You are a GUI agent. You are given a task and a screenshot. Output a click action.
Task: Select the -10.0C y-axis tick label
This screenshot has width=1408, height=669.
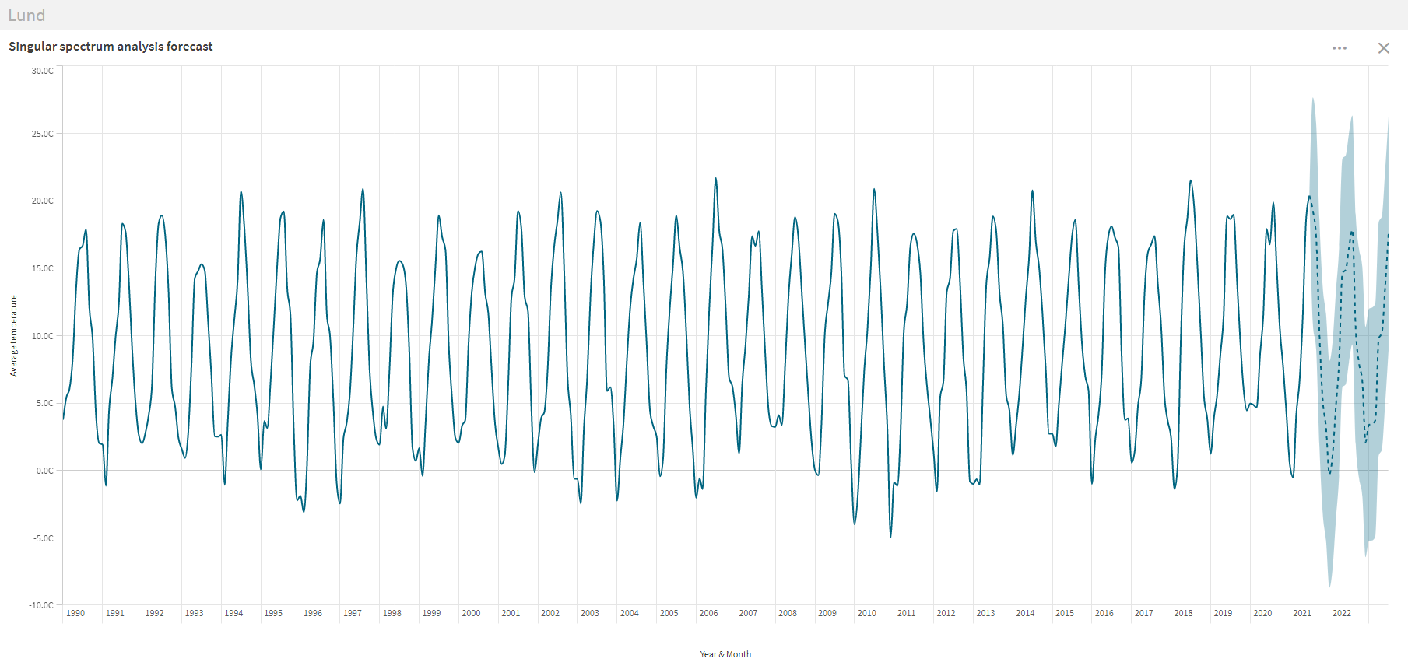[41, 605]
